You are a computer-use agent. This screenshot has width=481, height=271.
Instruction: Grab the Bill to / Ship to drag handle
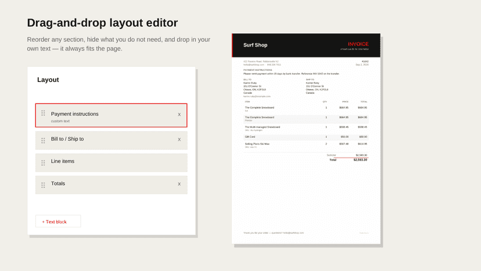point(43,140)
